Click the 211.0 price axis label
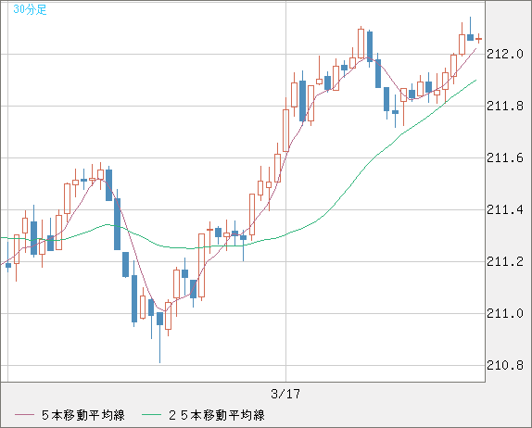 [x=505, y=313]
